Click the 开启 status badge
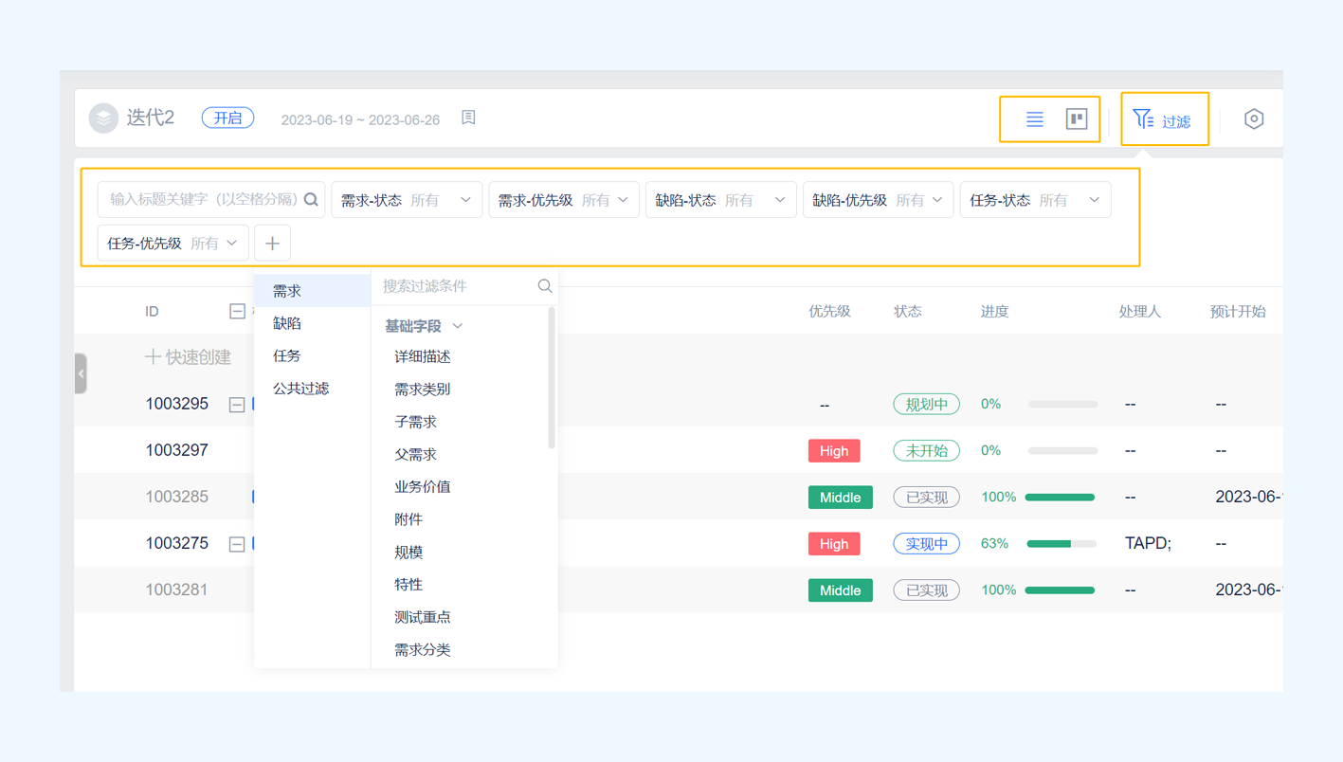This screenshot has height=762, width=1343. click(227, 118)
